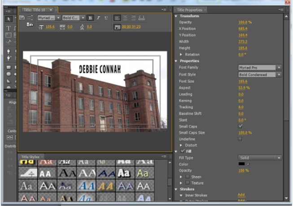Expand the Distort section
Screen dimensions: 293x206
click(181, 145)
